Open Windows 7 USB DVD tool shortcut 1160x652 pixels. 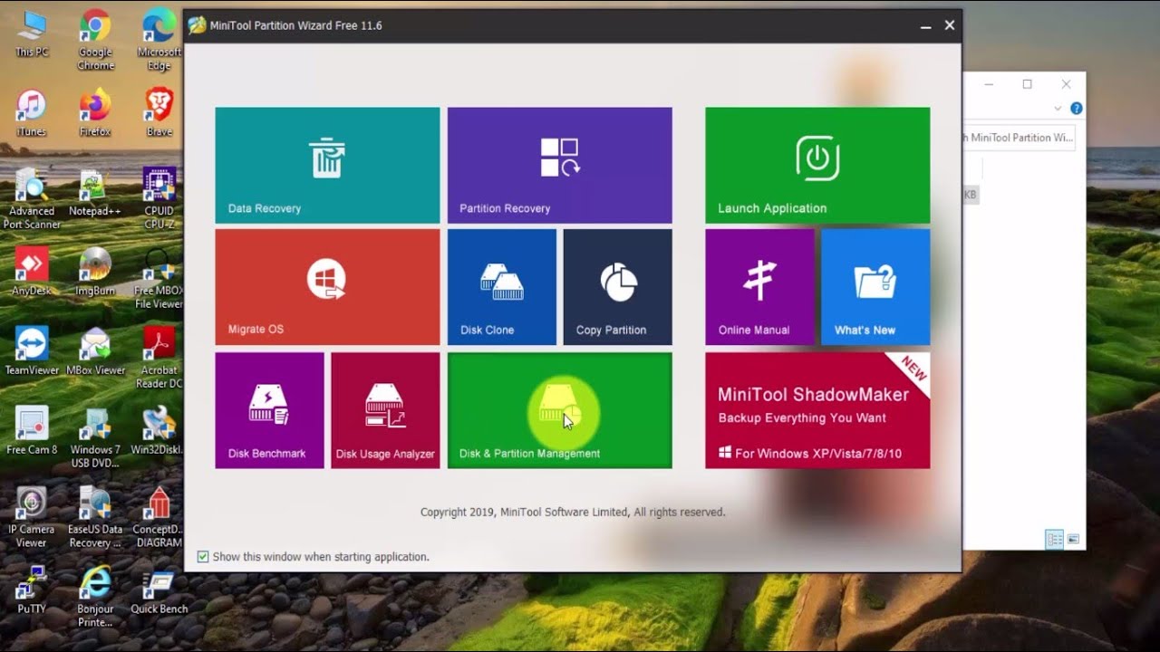(95, 437)
